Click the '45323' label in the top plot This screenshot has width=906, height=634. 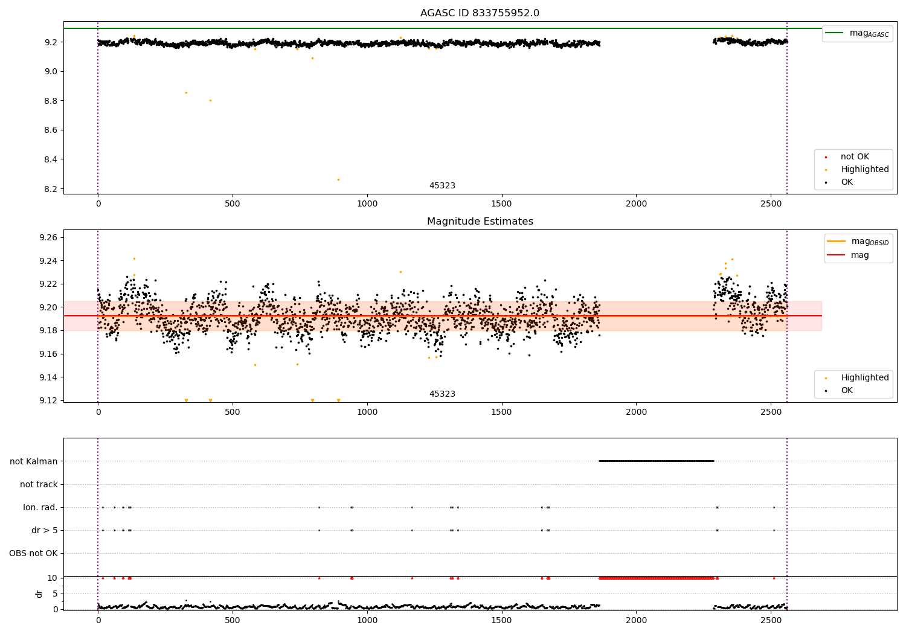pos(442,186)
